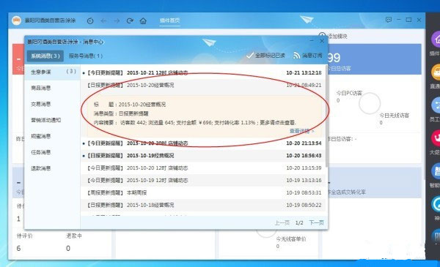
Task: Click 添加模块 plus button in main window
Action: (x=333, y=36)
